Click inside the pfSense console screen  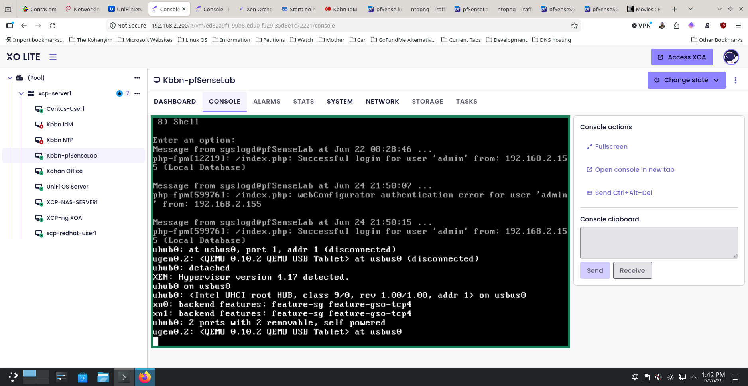[360, 232]
